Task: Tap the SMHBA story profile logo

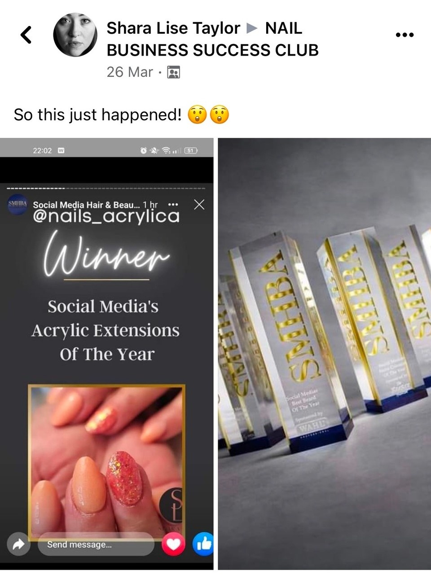Action: 18,205
